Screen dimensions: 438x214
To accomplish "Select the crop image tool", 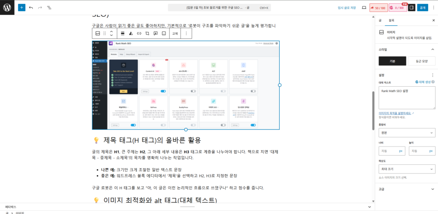I will click(147, 33).
